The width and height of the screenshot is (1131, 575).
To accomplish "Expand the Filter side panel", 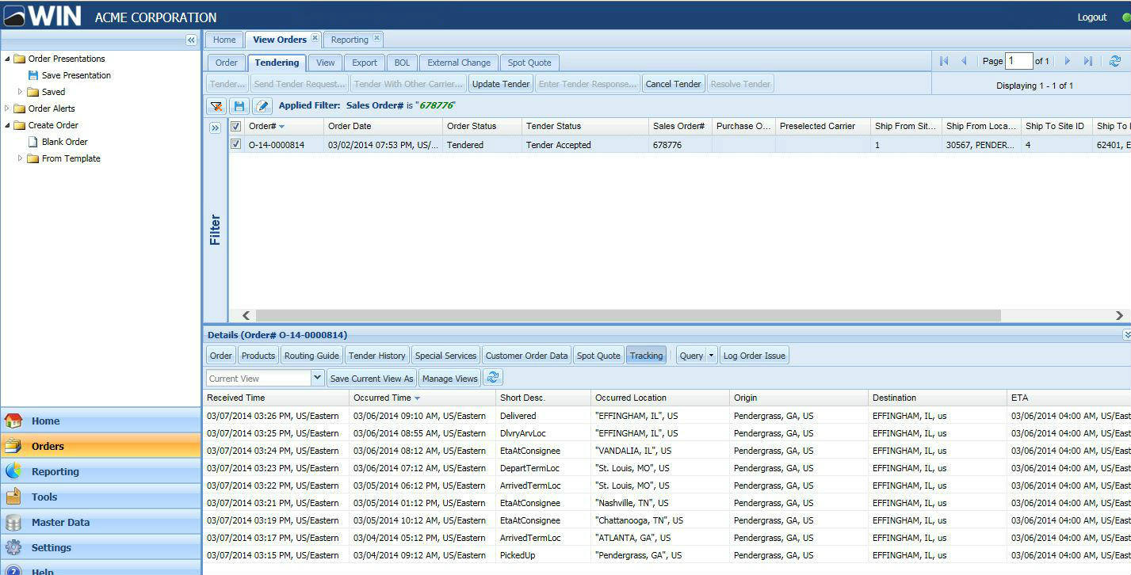I will coord(215,128).
